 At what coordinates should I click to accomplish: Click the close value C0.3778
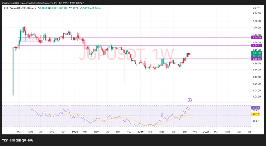coord(74,8)
